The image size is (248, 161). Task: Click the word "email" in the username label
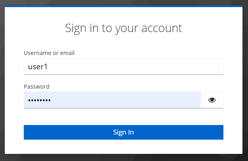(67, 53)
